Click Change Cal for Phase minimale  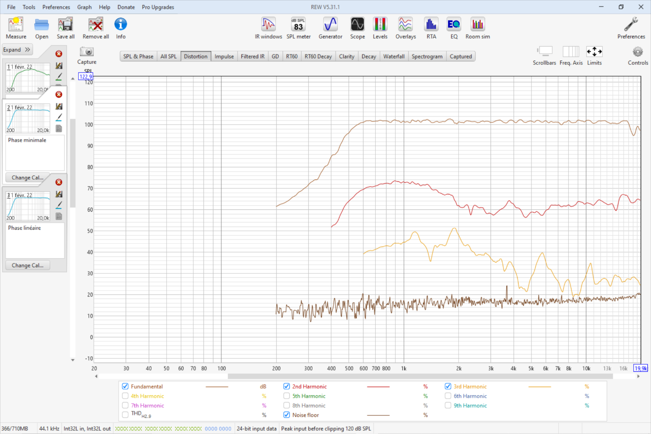(27, 178)
